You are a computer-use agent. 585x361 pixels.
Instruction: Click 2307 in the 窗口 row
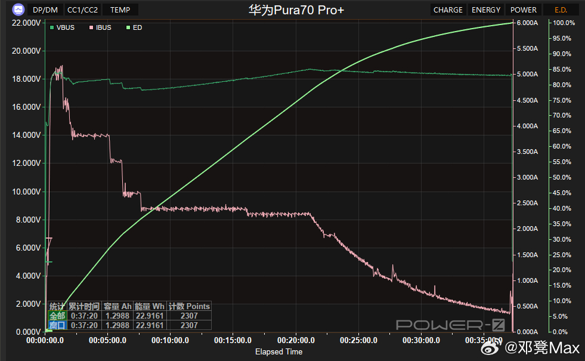point(189,325)
